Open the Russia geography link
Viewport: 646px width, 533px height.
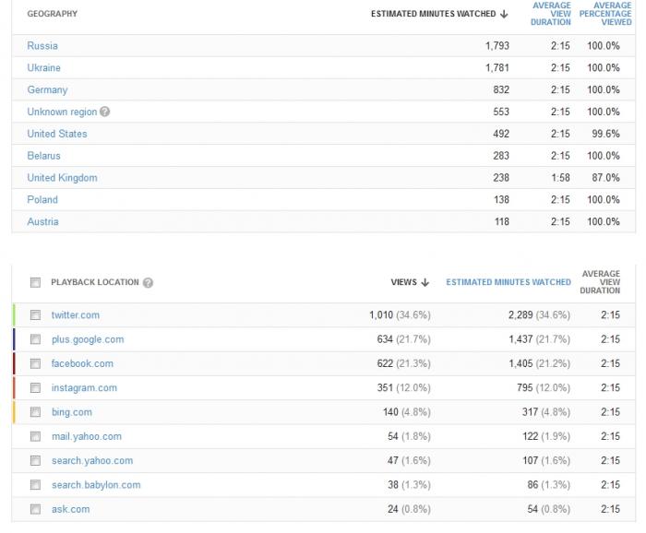click(x=42, y=46)
